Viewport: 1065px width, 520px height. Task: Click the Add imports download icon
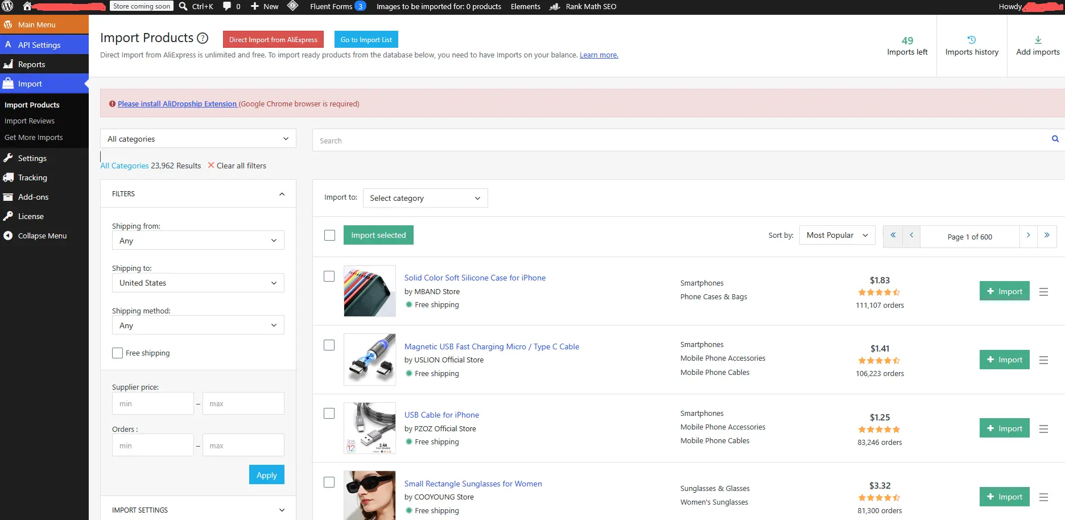1038,40
